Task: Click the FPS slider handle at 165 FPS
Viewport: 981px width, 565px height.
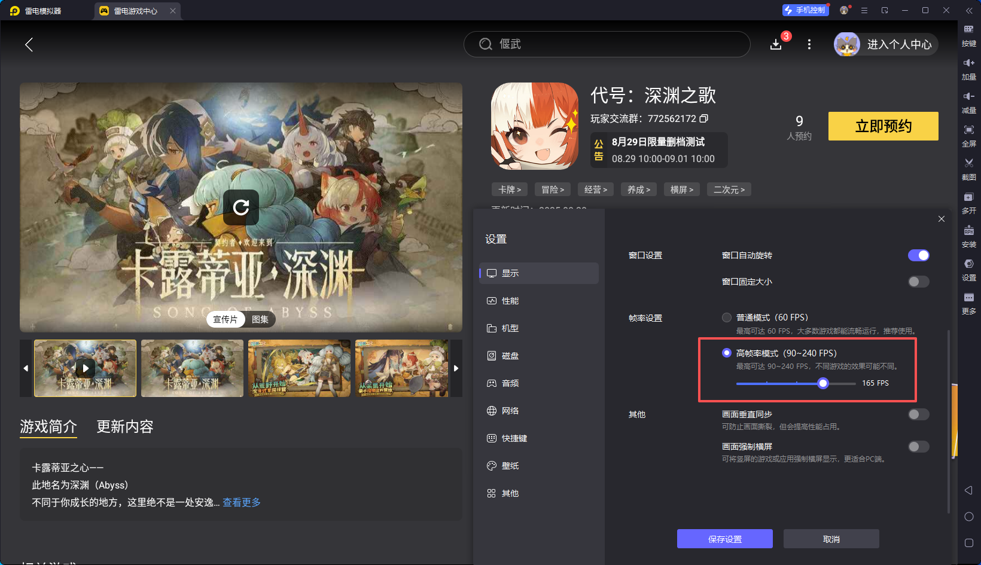Action: (x=823, y=383)
